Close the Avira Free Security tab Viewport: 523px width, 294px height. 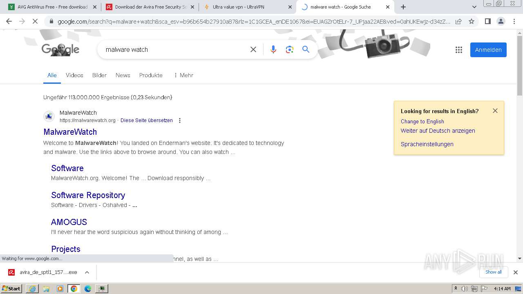point(192,7)
